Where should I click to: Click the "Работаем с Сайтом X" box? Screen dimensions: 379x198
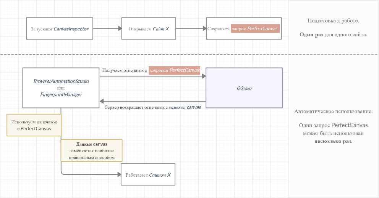pos(148,175)
